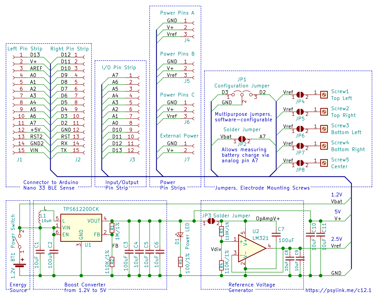This screenshot has width=378, height=299.
Task: Click the 'TPS61220DCK' part name
Action: point(81,209)
